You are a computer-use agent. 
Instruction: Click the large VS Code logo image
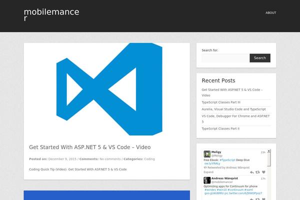coord(106,89)
